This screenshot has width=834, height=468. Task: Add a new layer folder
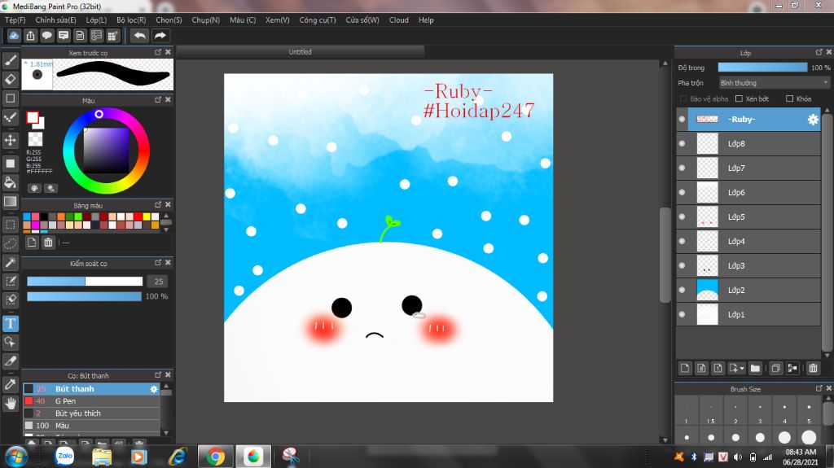point(755,368)
